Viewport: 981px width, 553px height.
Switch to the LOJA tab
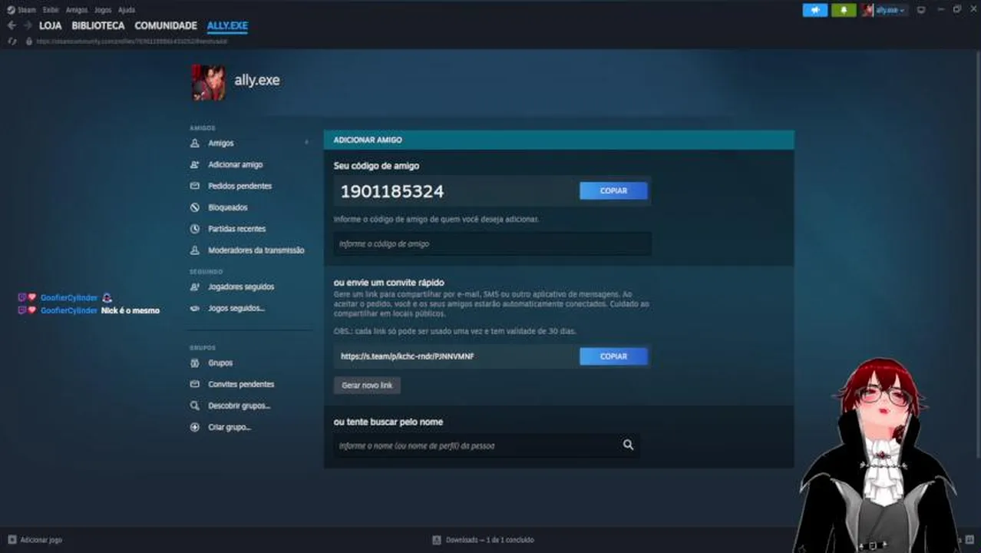coord(51,25)
